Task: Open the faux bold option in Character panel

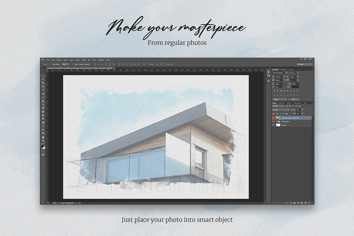Action: tap(274, 91)
